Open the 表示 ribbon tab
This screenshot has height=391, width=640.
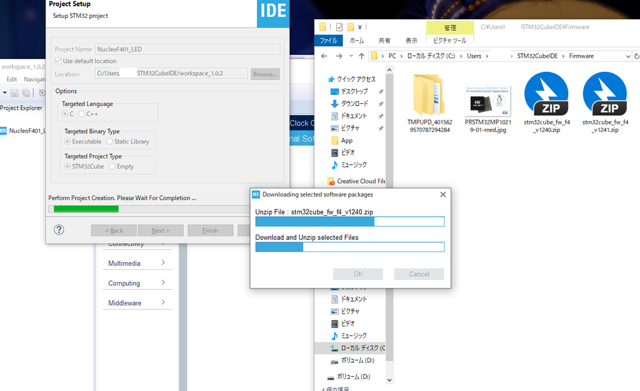point(411,40)
